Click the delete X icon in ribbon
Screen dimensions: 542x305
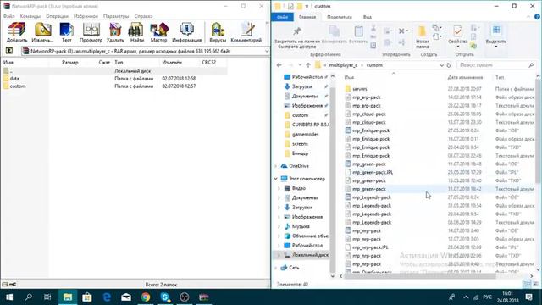pos(401,31)
